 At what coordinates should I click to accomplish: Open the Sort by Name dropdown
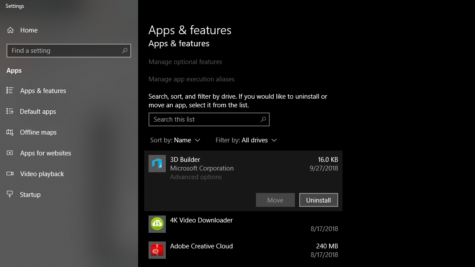[175, 140]
